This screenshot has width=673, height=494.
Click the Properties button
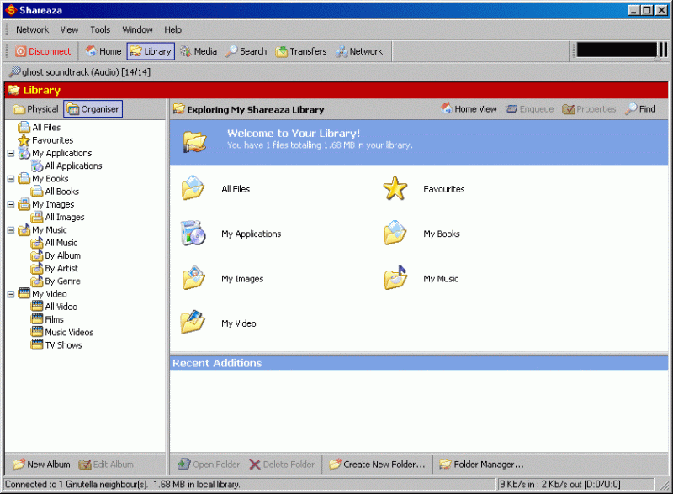(589, 109)
